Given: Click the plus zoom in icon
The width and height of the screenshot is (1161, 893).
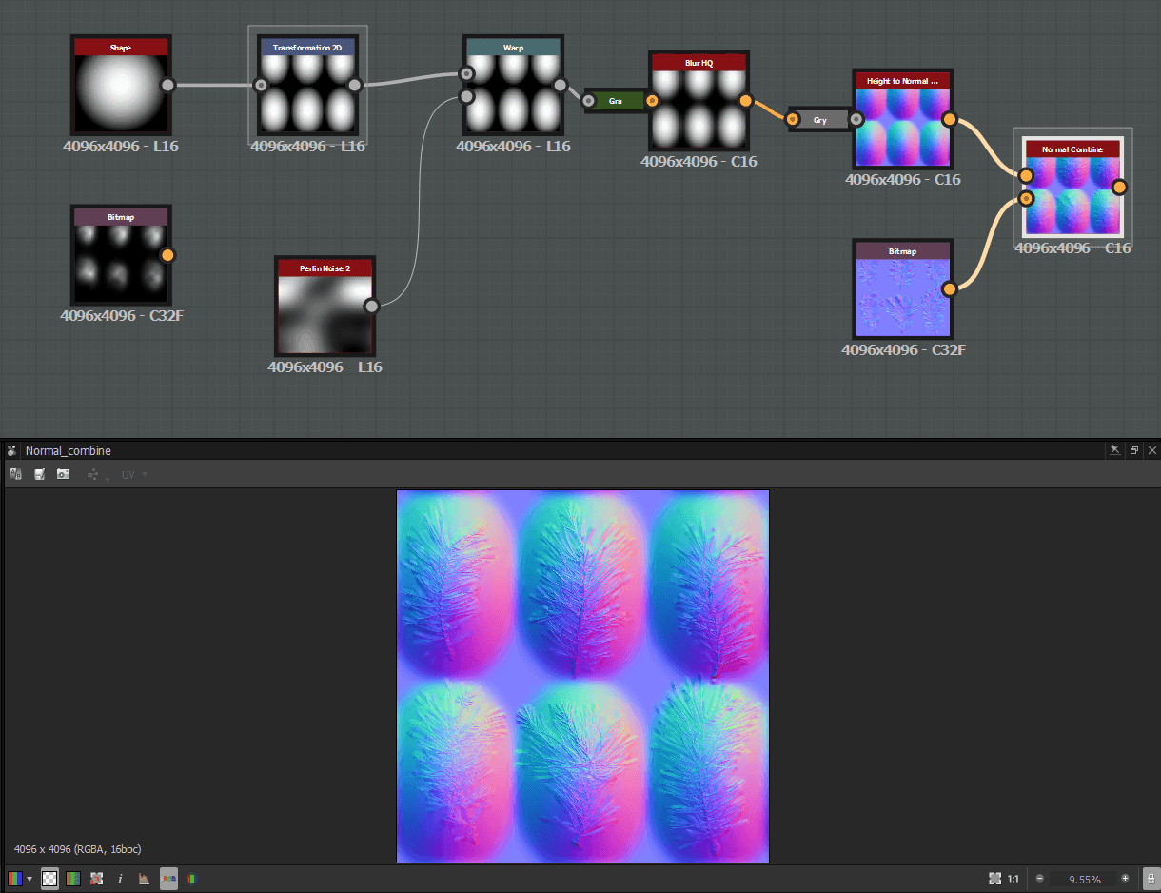Looking at the screenshot, I should (1125, 879).
